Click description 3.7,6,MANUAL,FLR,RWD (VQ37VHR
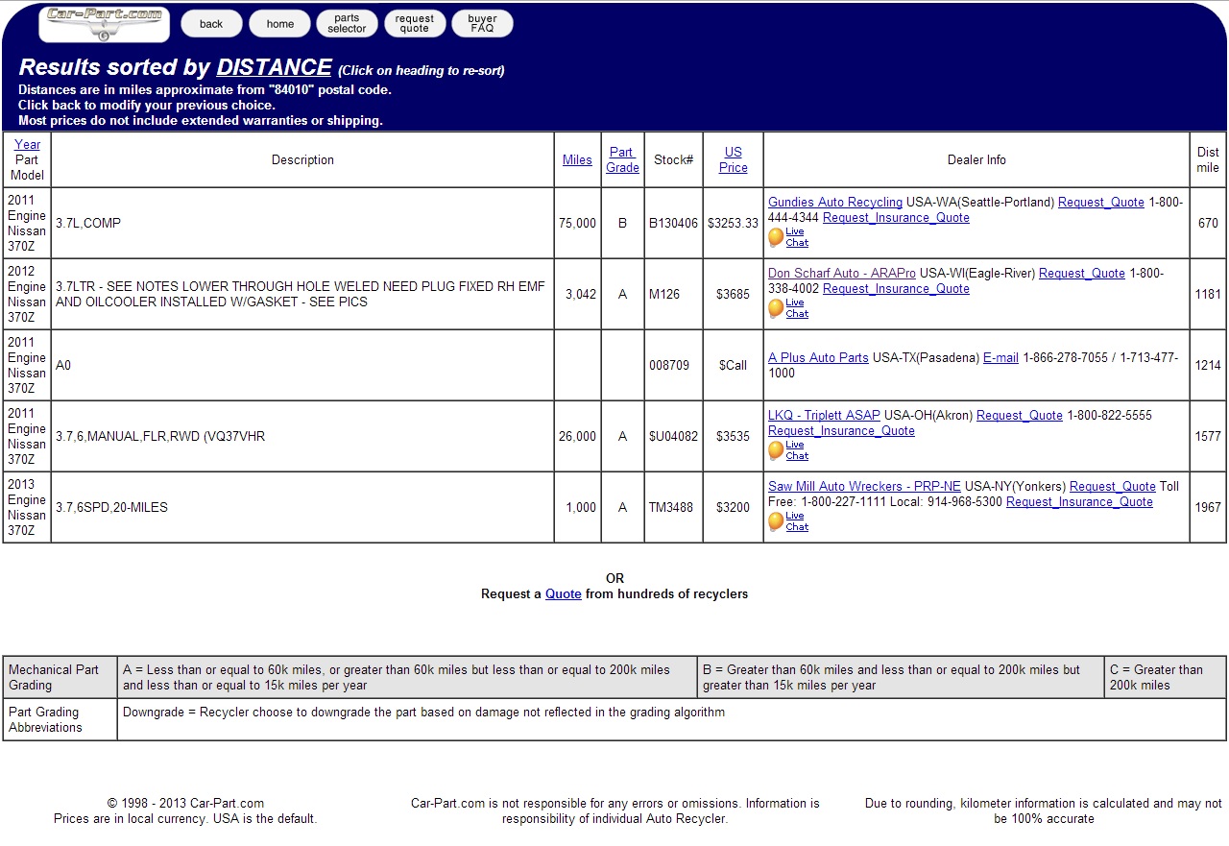This screenshot has width=1229, height=846. click(160, 437)
